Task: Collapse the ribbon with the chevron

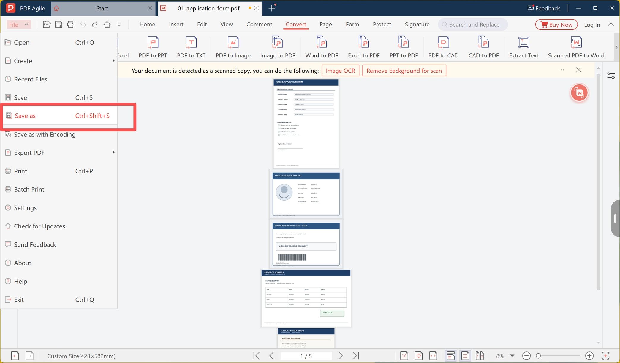Action: 611,25
